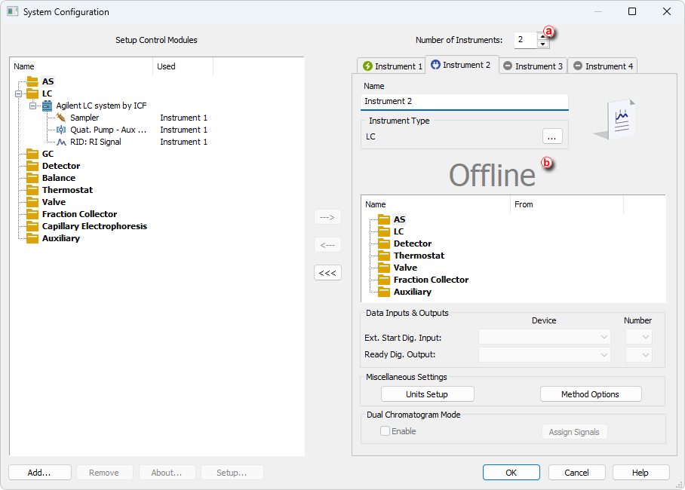Click the Quat. Pump module icon

[61, 130]
